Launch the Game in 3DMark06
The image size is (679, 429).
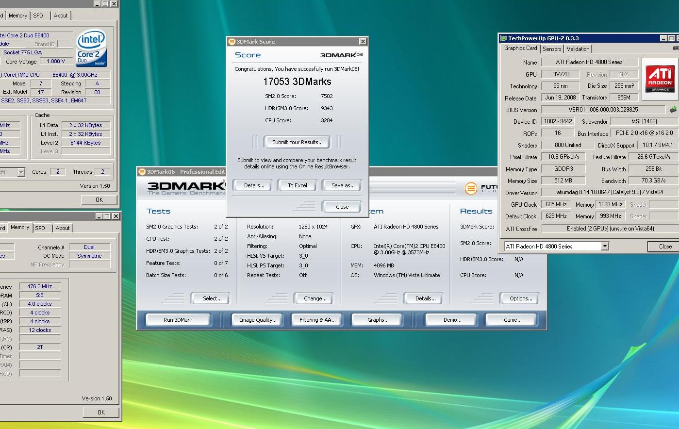coord(513,320)
